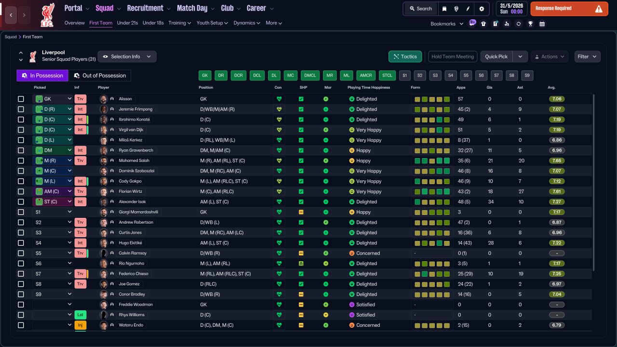617x347 pixels.
Task: Tick Mohamed Salah's row checkbox
Action: 21,160
